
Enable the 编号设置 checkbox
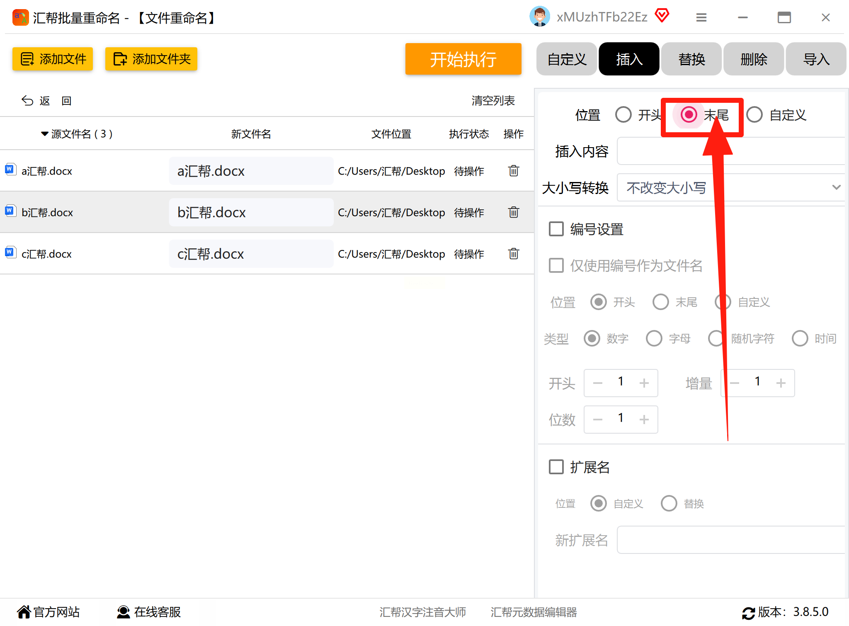coord(556,229)
